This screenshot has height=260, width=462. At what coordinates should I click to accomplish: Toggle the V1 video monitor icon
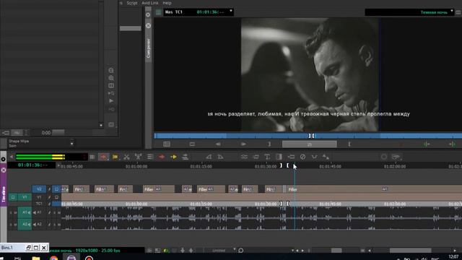click(56, 197)
